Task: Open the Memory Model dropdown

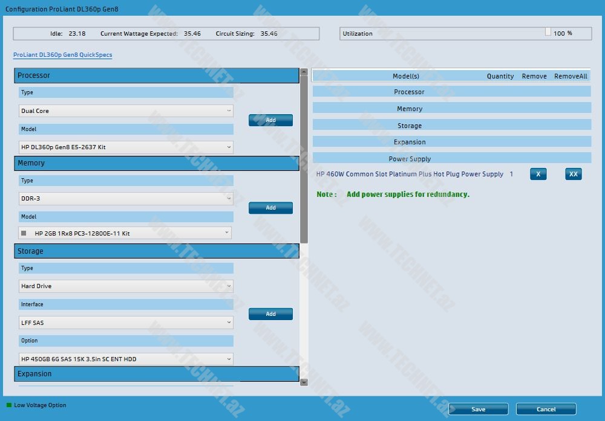Action: click(x=125, y=233)
